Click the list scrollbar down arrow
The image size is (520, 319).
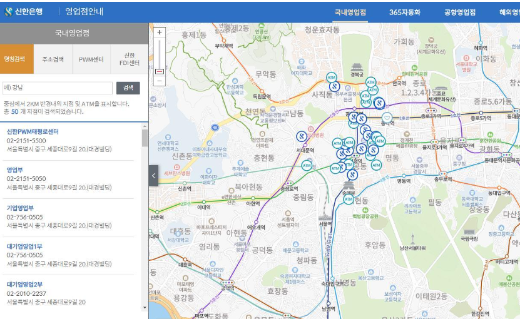[x=145, y=308]
